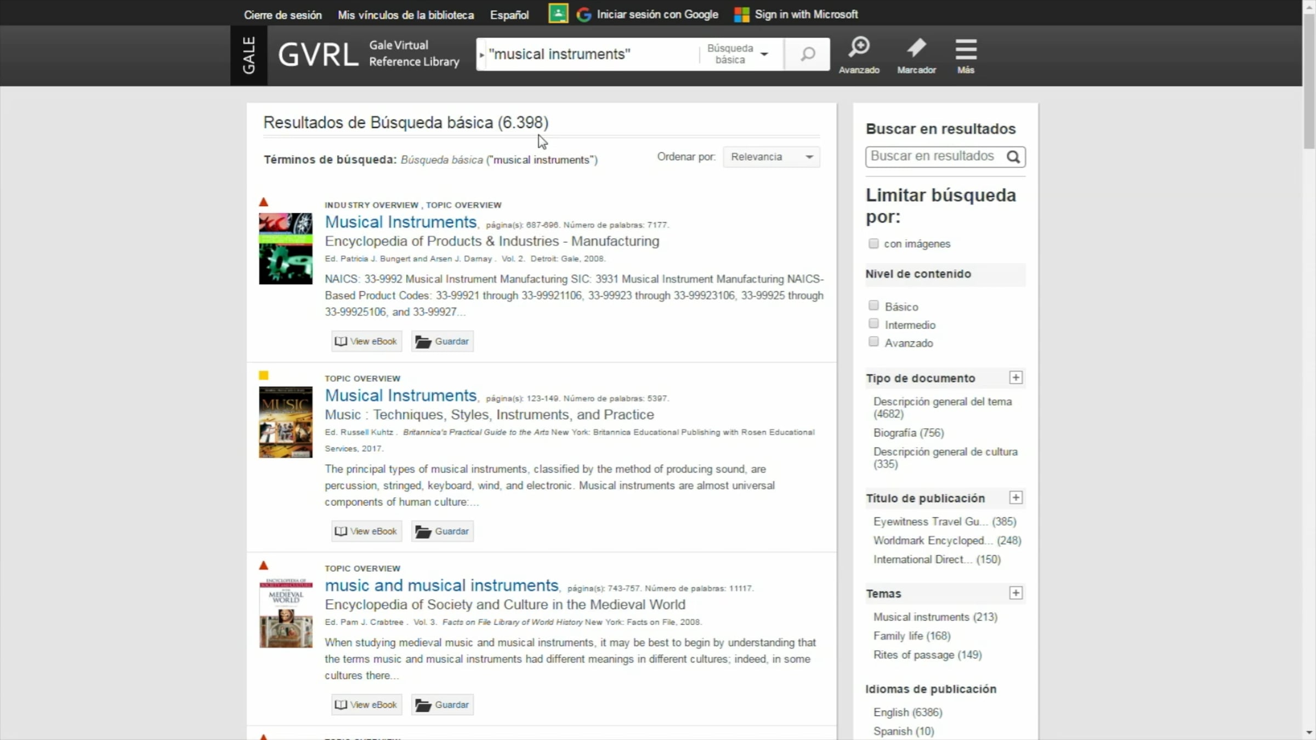
Task: Check the 'con imágenes' checkbox
Action: pyautogui.click(x=873, y=243)
